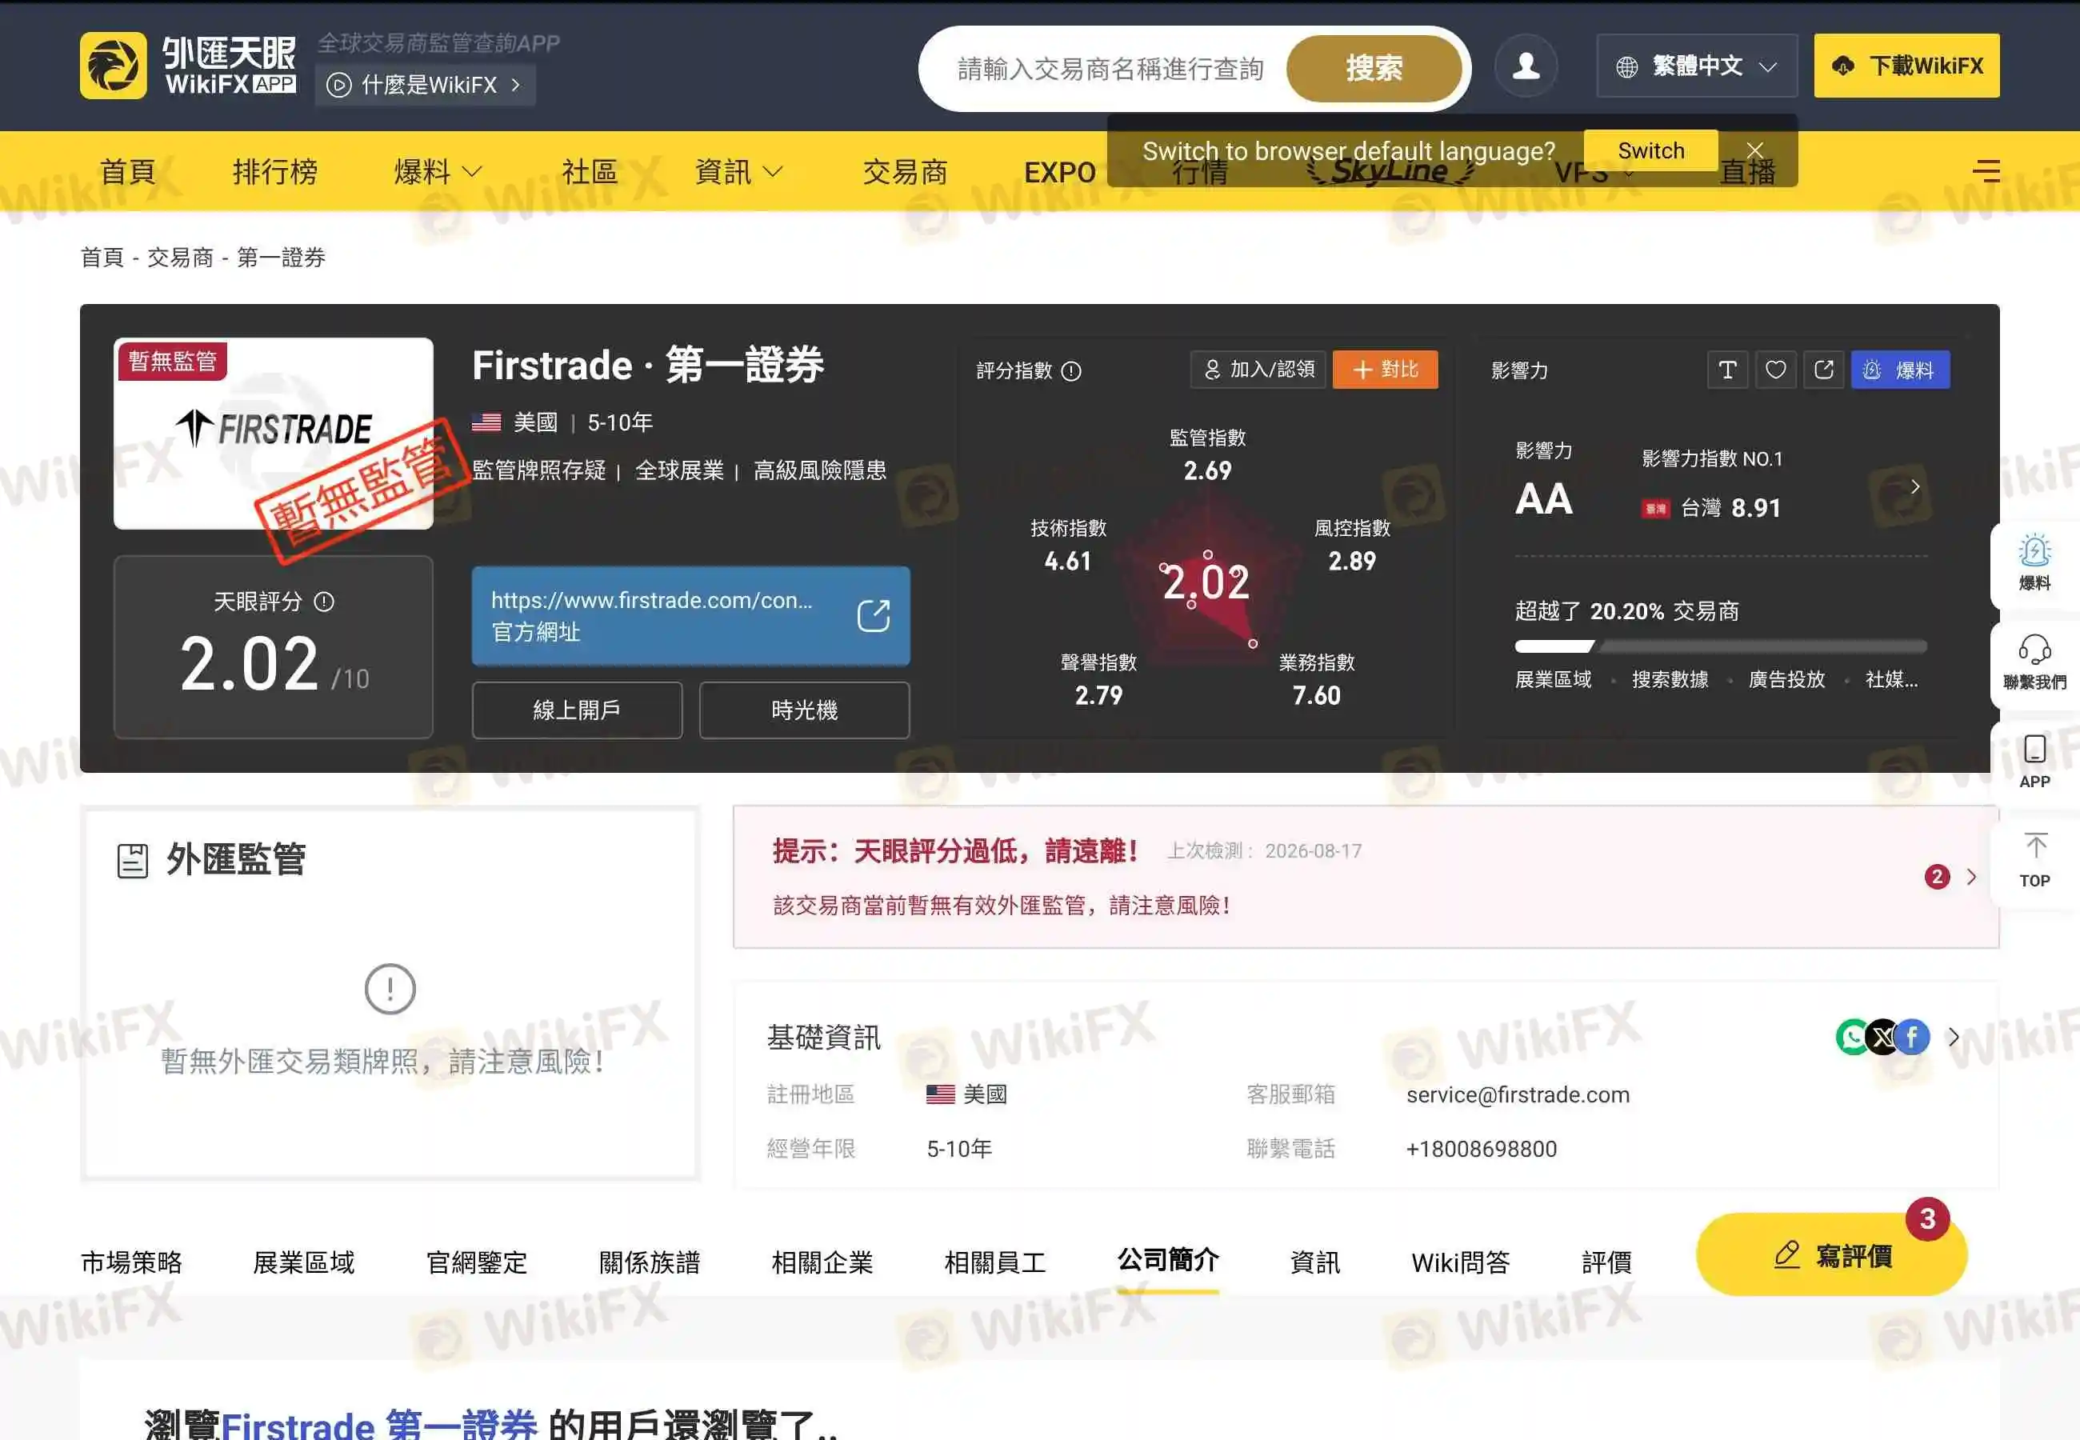Open the firstrade.com official website link
This screenshot has height=1440, width=2080.
[691, 616]
